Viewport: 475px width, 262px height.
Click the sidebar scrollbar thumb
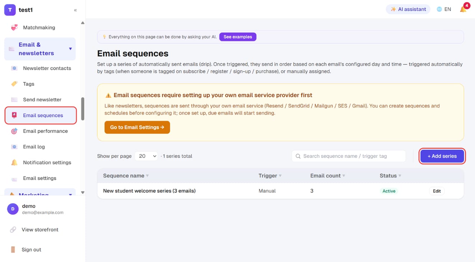click(83, 109)
